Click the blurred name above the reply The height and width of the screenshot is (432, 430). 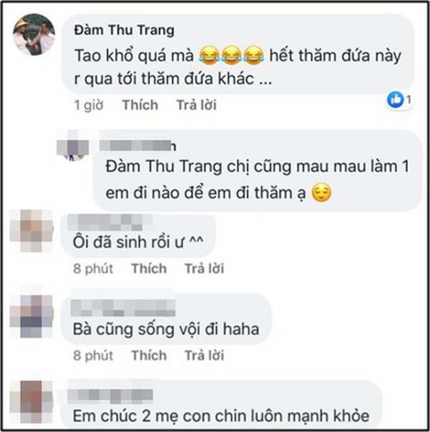click(x=137, y=146)
